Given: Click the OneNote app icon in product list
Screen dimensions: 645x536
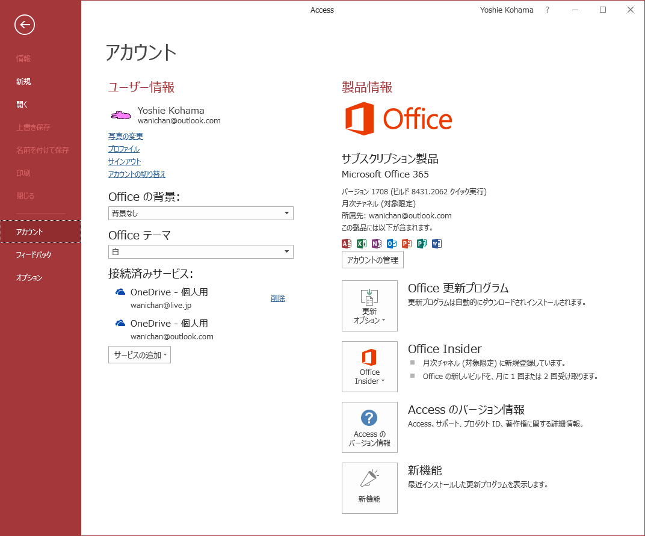Looking at the screenshot, I should (x=377, y=244).
